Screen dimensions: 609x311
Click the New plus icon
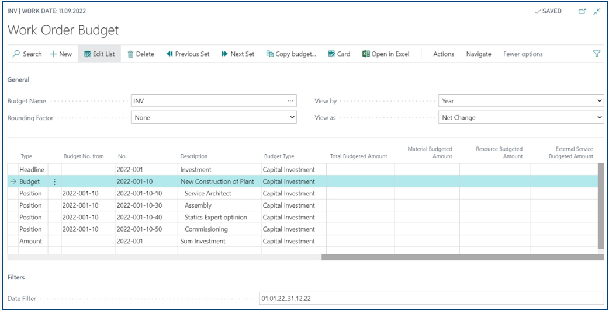point(54,54)
